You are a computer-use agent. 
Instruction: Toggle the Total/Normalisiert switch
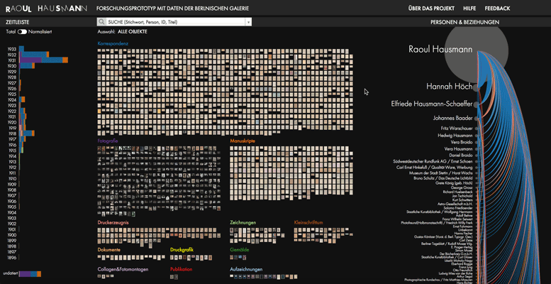[22, 32]
